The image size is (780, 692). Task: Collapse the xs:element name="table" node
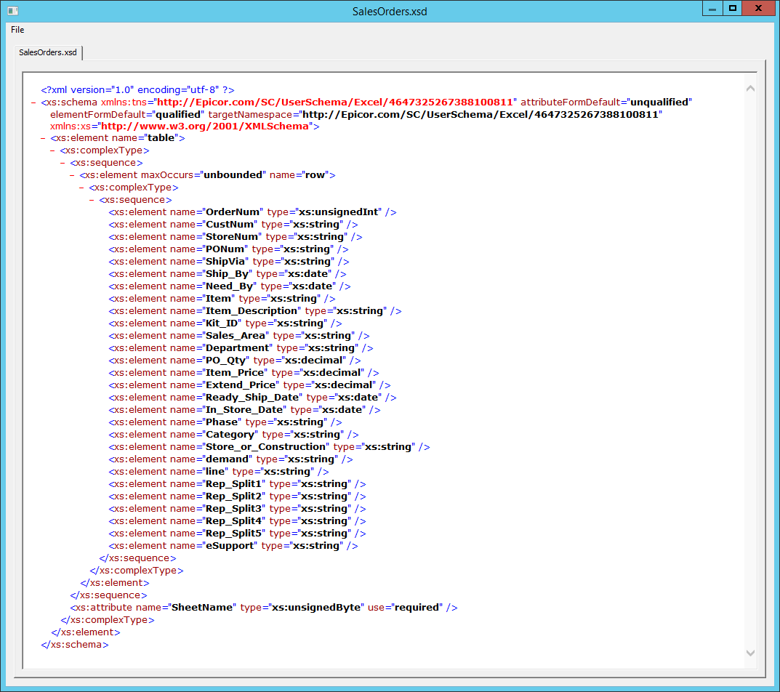click(x=44, y=138)
